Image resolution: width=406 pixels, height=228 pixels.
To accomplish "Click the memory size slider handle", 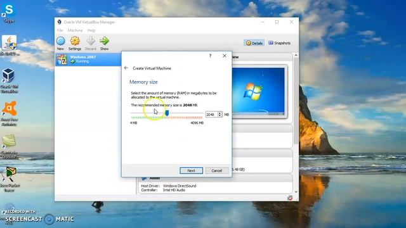I will tap(167, 113).
